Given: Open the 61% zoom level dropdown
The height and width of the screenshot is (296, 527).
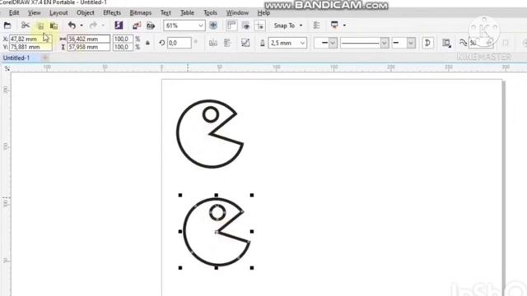Looking at the screenshot, I should click(201, 25).
